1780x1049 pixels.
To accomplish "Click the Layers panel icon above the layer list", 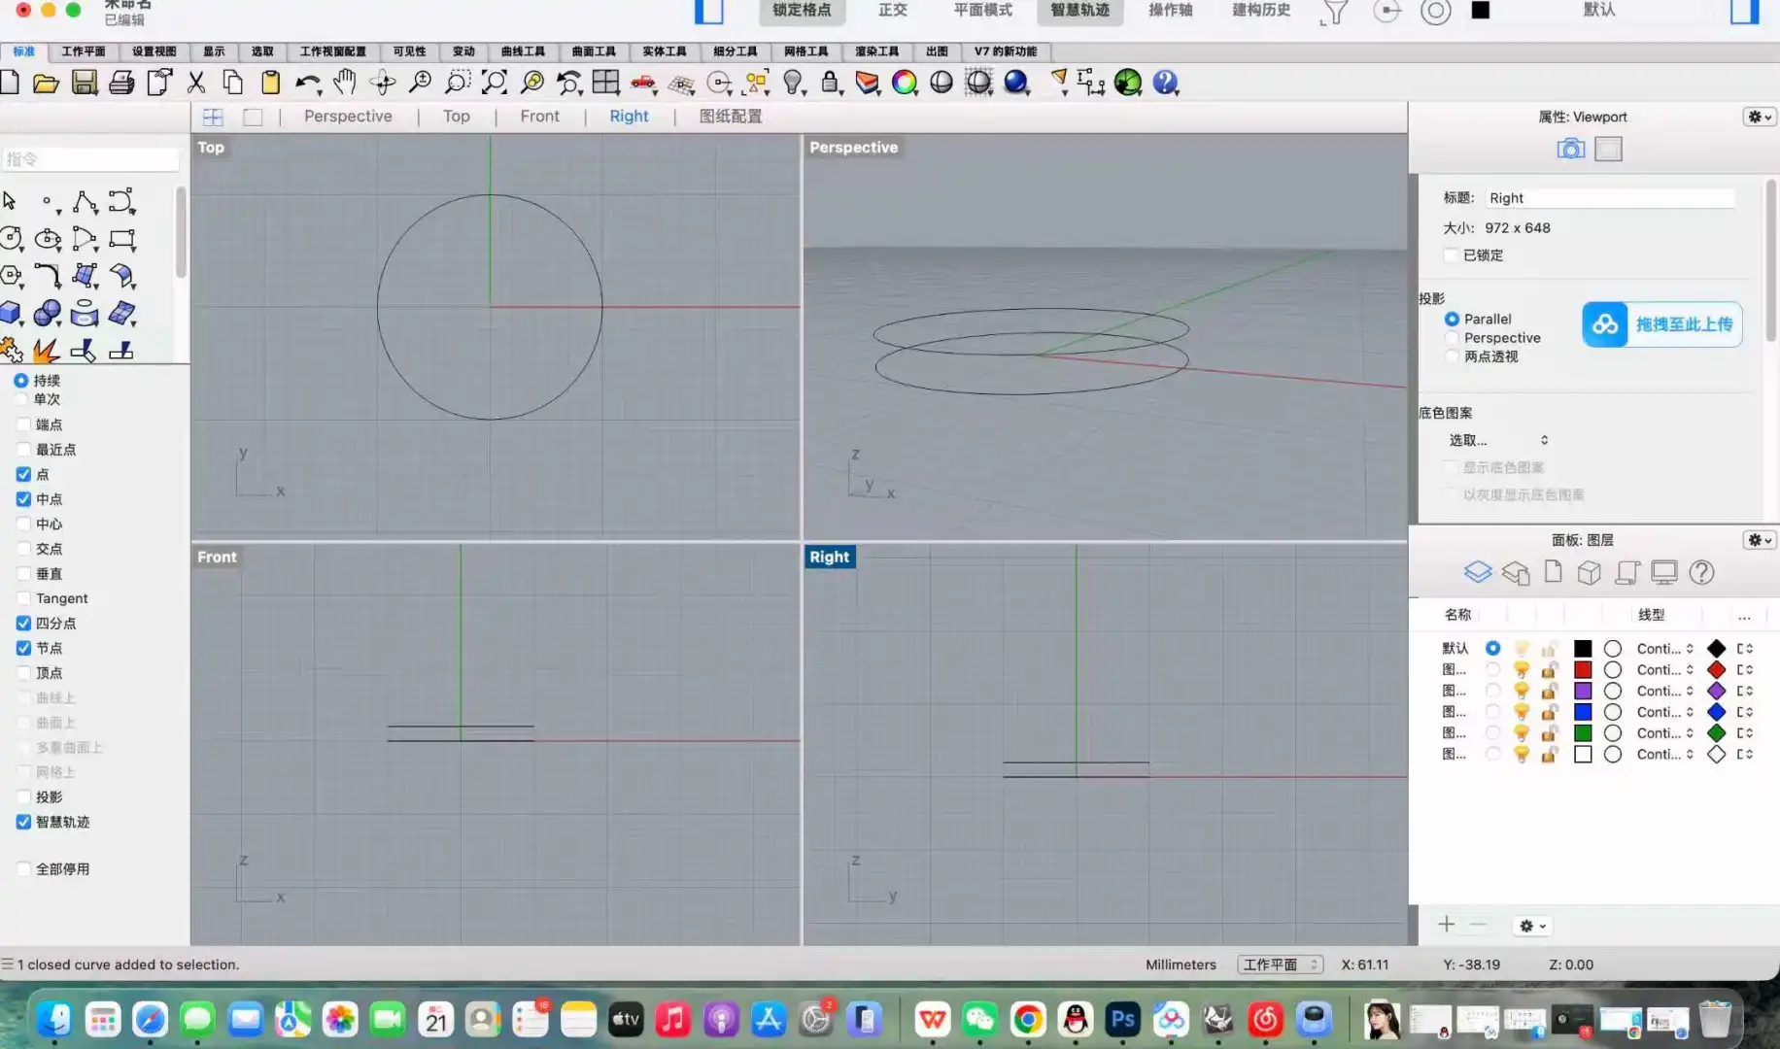I will (1478, 572).
